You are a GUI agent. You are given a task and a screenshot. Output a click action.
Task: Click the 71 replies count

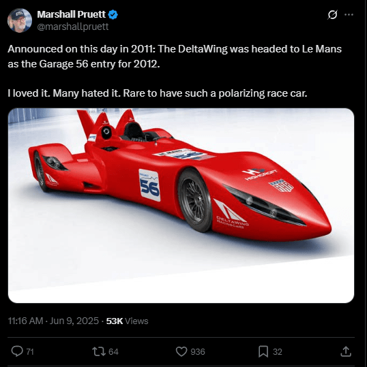30,352
